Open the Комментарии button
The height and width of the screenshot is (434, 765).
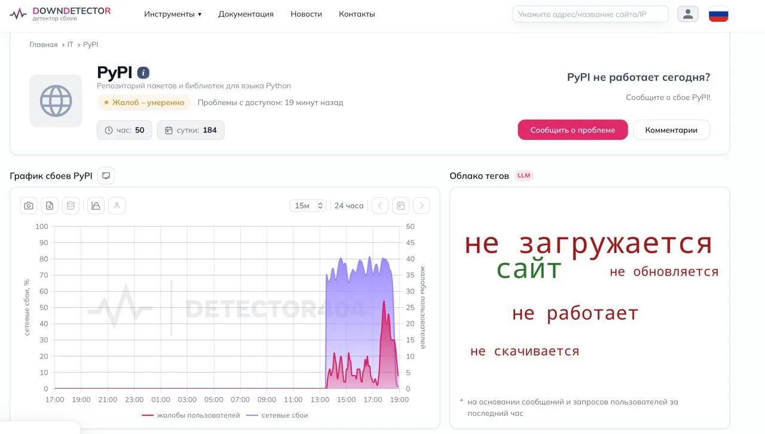click(671, 130)
